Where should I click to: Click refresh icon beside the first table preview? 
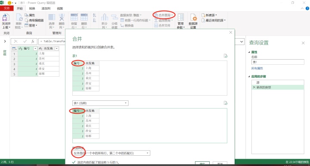point(225,56)
